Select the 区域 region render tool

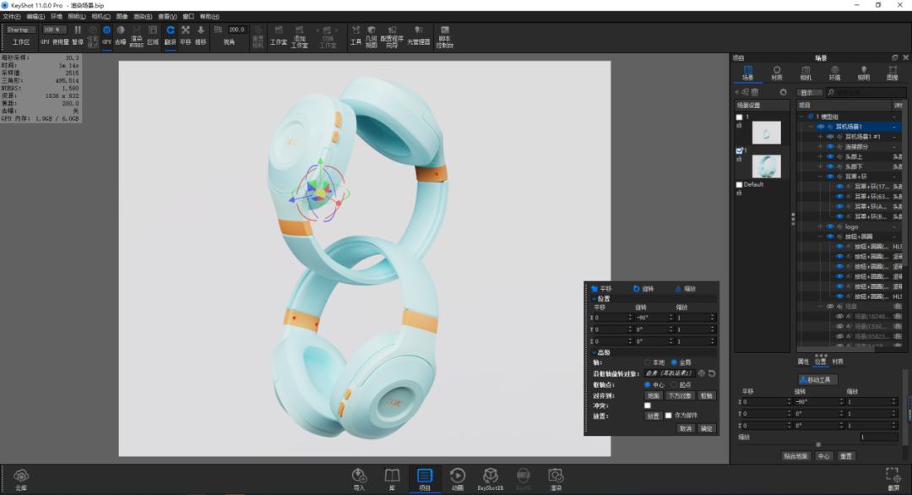point(153,35)
